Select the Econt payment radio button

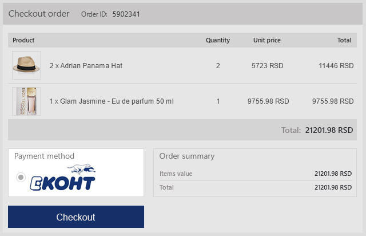[x=21, y=178]
